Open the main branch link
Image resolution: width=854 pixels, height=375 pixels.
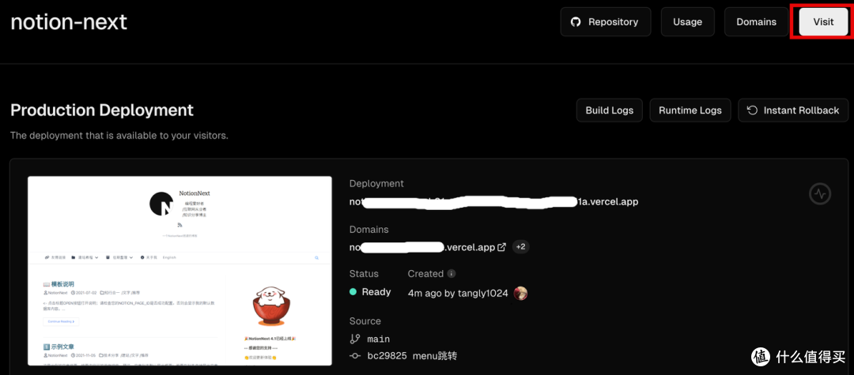point(378,339)
